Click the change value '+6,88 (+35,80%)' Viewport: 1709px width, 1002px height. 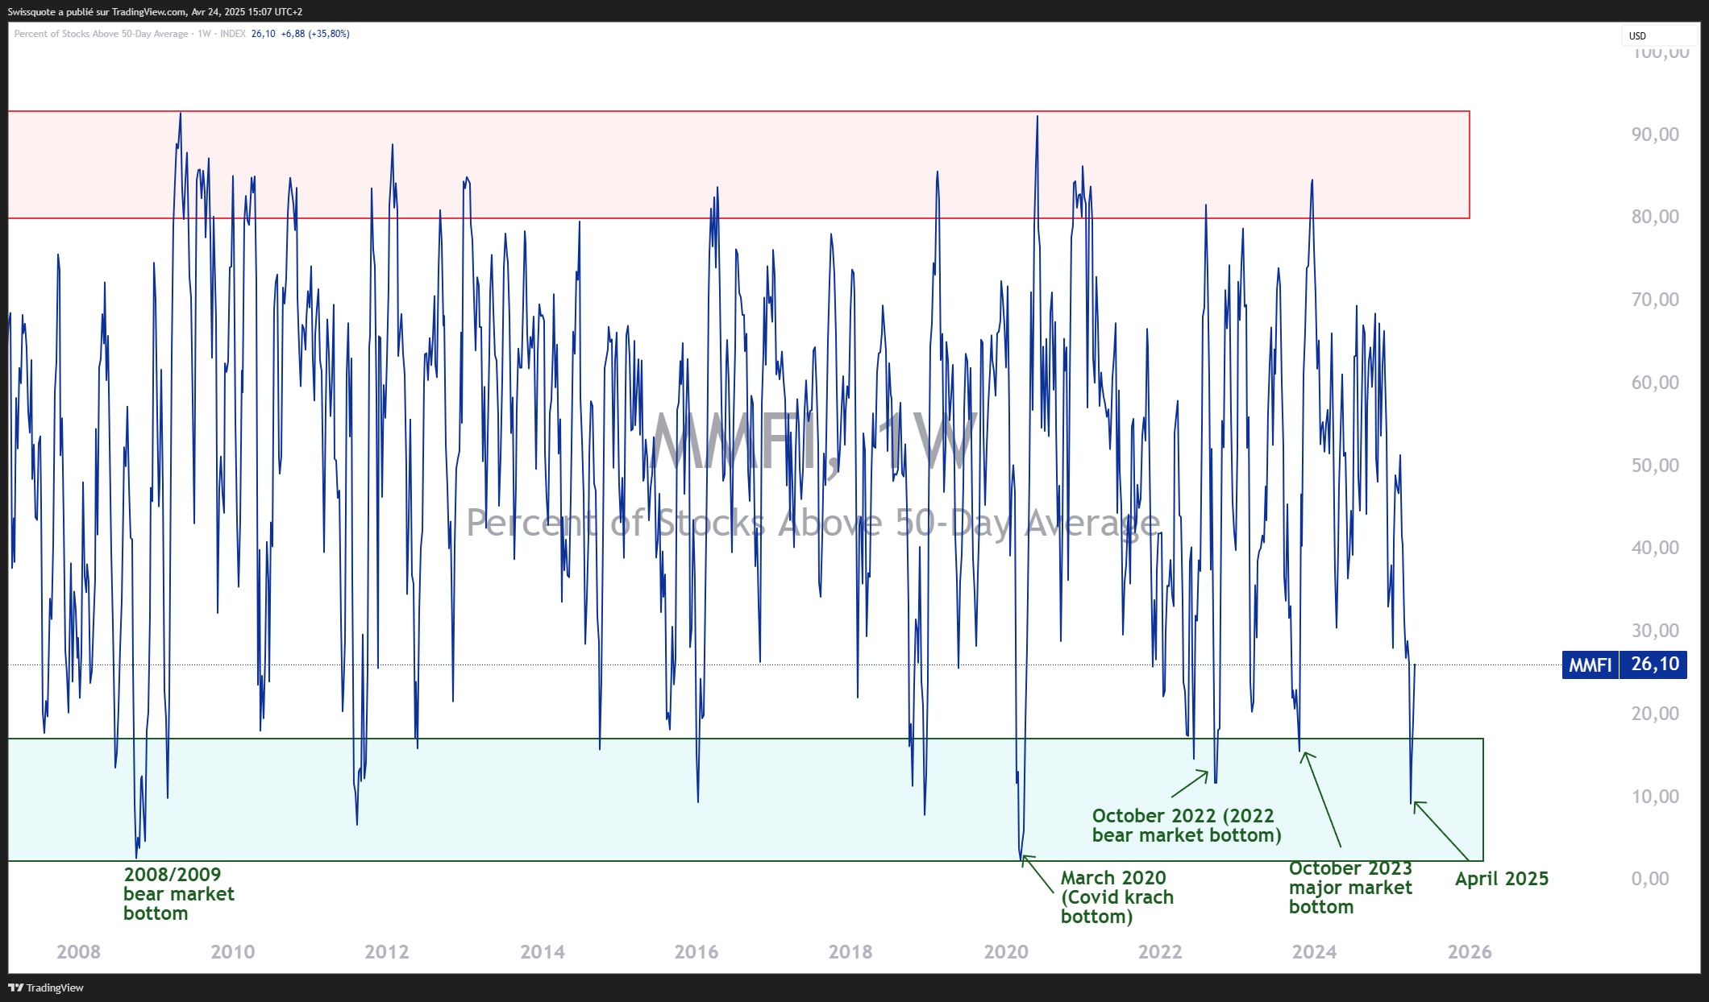pos(315,34)
